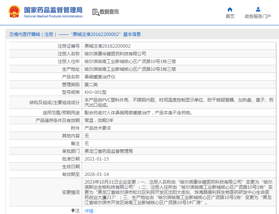Viewport: 279px width, 214px height.
Task: Select model value KHJ-001型
Action: tap(95, 92)
